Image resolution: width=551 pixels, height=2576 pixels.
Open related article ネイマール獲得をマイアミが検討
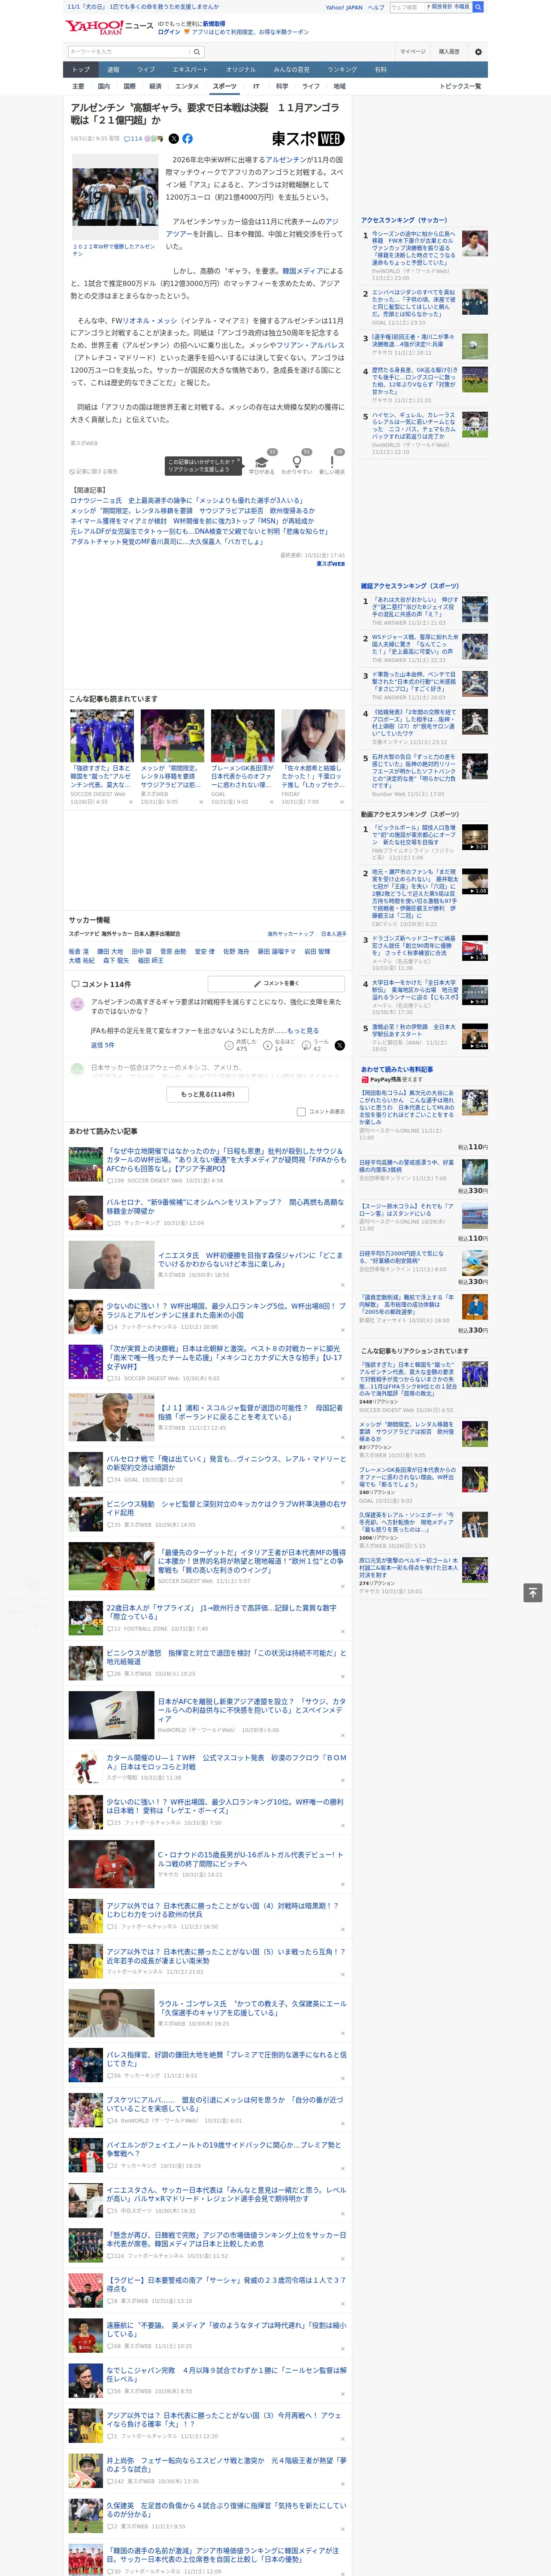tap(192, 521)
